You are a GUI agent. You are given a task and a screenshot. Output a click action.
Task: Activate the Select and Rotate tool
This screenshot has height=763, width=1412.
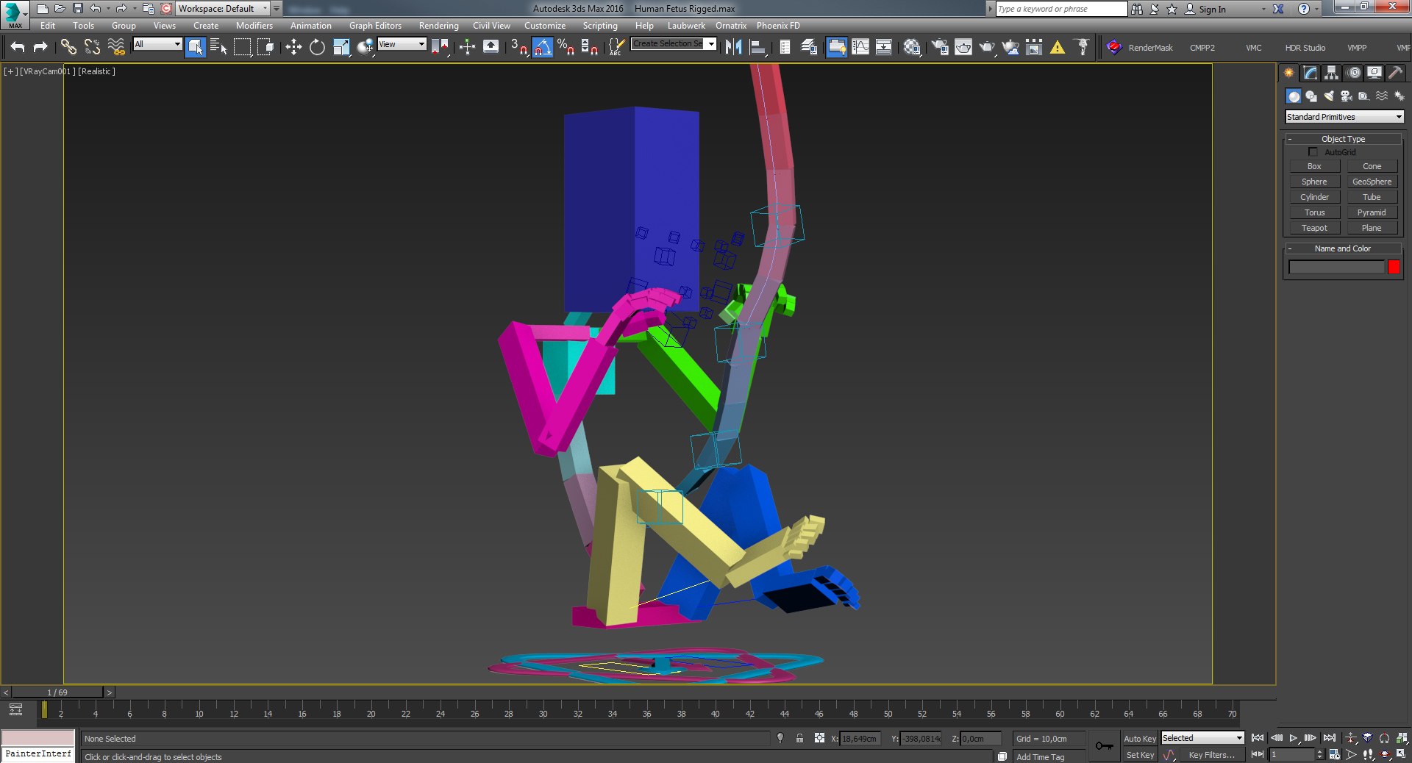317,47
